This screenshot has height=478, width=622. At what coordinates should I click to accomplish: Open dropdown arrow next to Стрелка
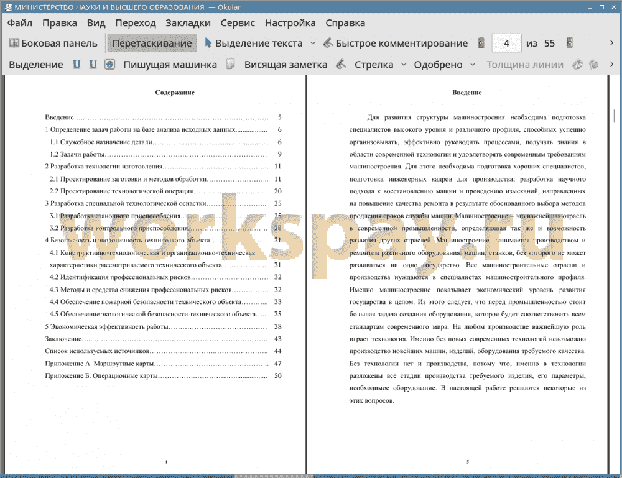pyautogui.click(x=404, y=65)
